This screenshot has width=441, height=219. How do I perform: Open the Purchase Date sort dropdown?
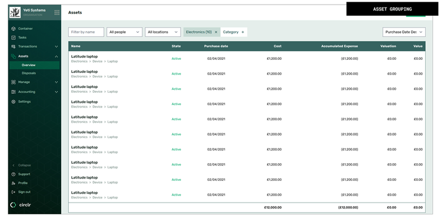[404, 32]
